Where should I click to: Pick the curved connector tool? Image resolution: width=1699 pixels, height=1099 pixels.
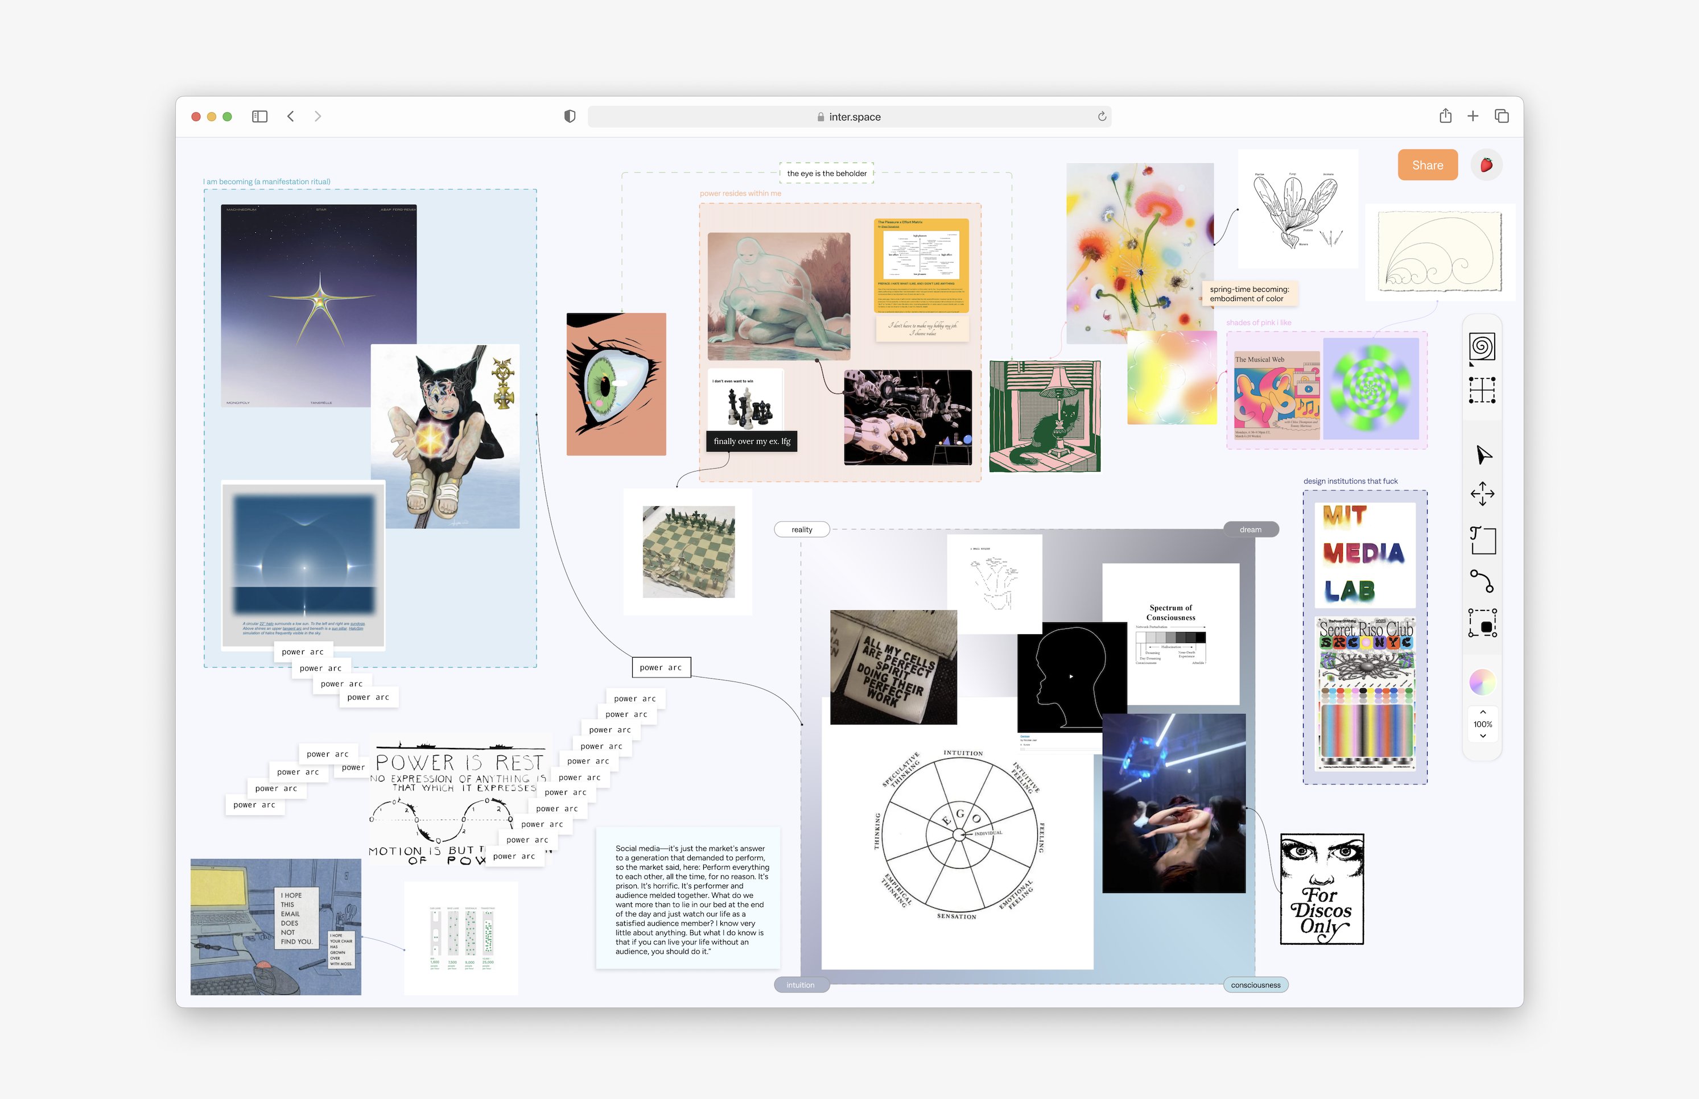tap(1482, 581)
